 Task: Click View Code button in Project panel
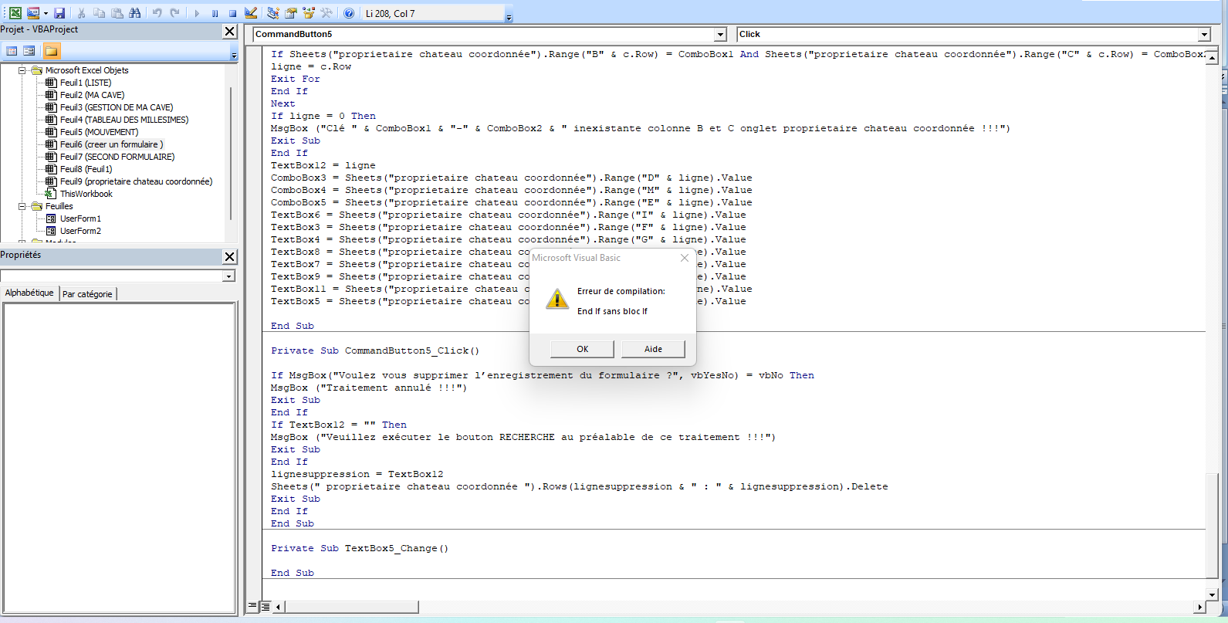12,51
